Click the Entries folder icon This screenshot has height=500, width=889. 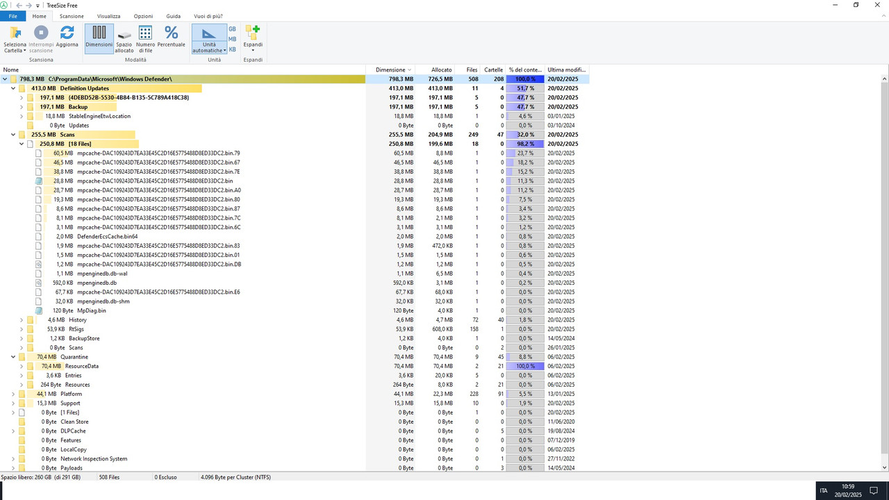pos(31,375)
